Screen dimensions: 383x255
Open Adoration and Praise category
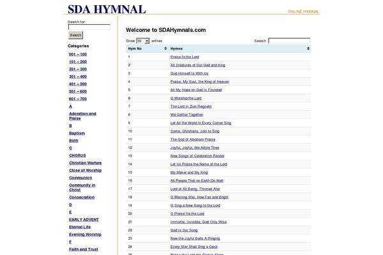82,116
